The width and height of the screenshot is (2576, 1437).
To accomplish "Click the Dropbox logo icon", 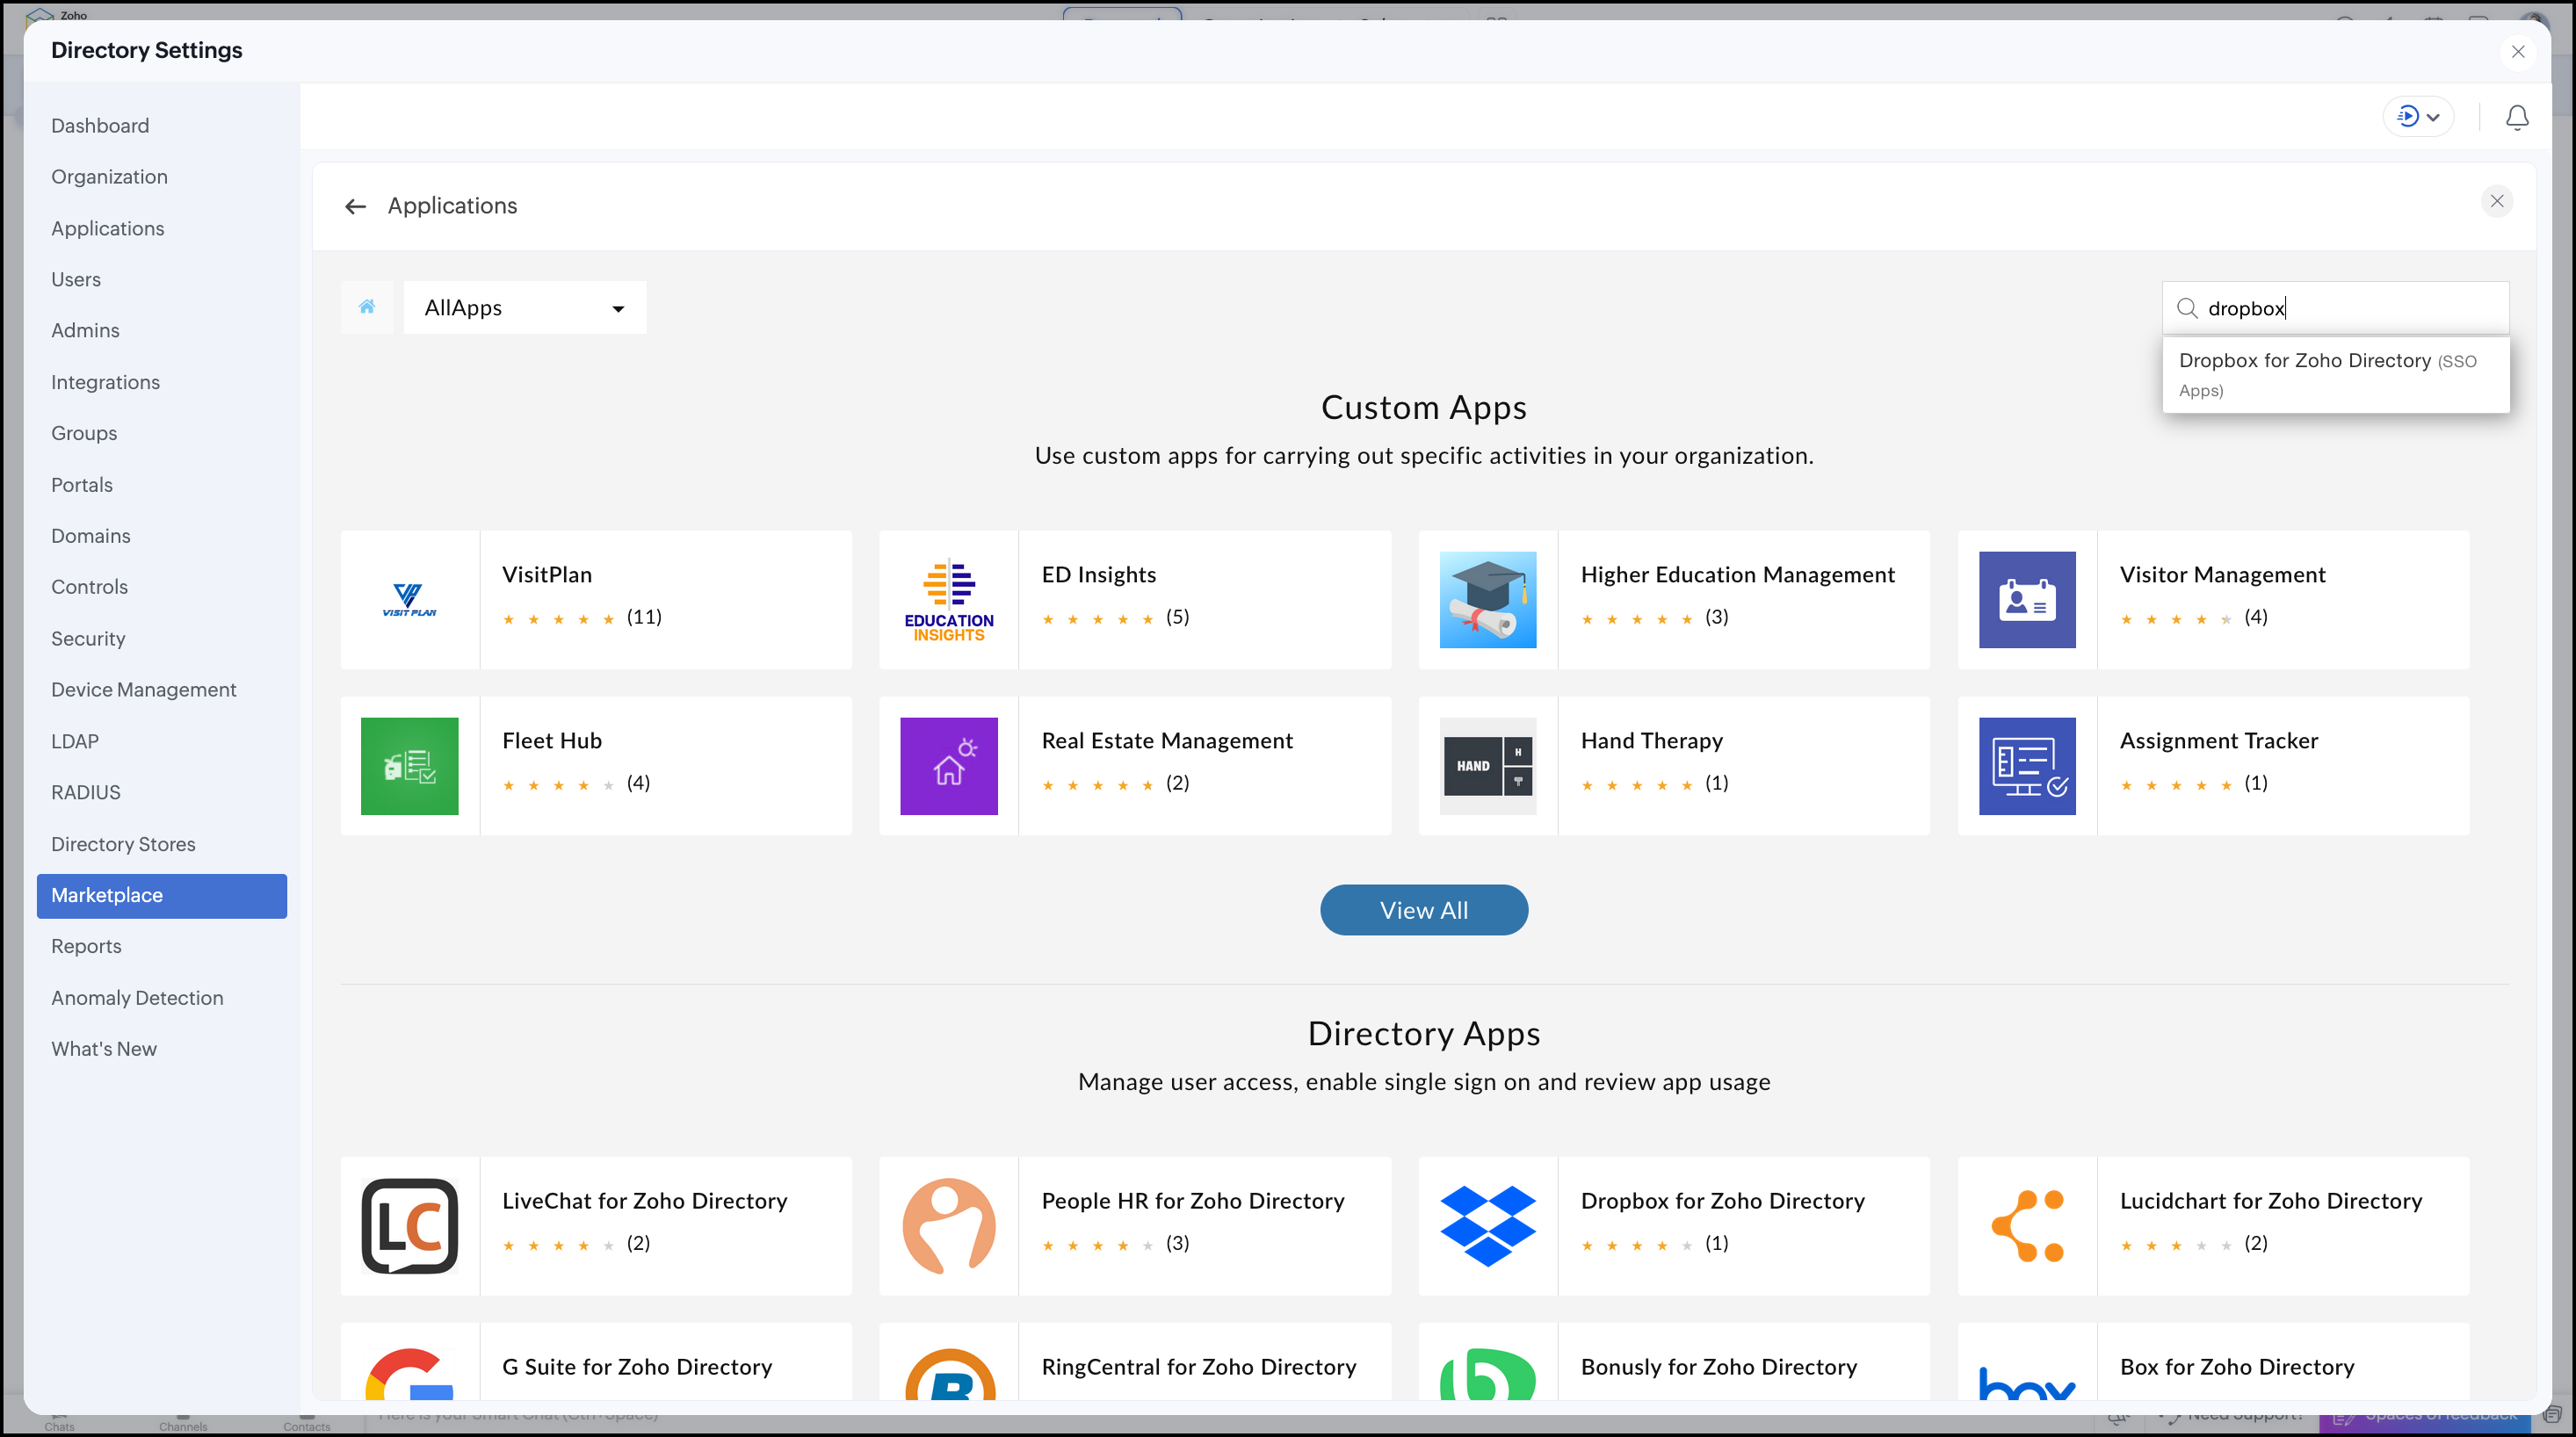I will tap(1487, 1226).
